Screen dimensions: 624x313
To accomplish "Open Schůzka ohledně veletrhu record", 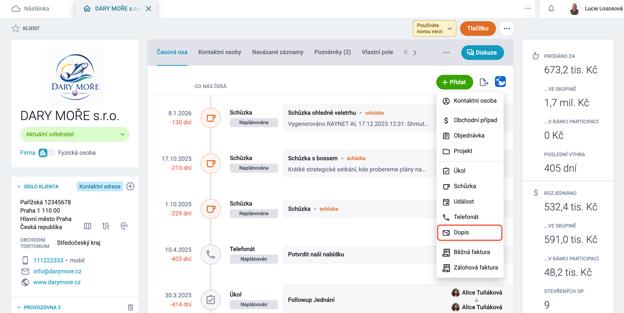I will click(x=322, y=113).
